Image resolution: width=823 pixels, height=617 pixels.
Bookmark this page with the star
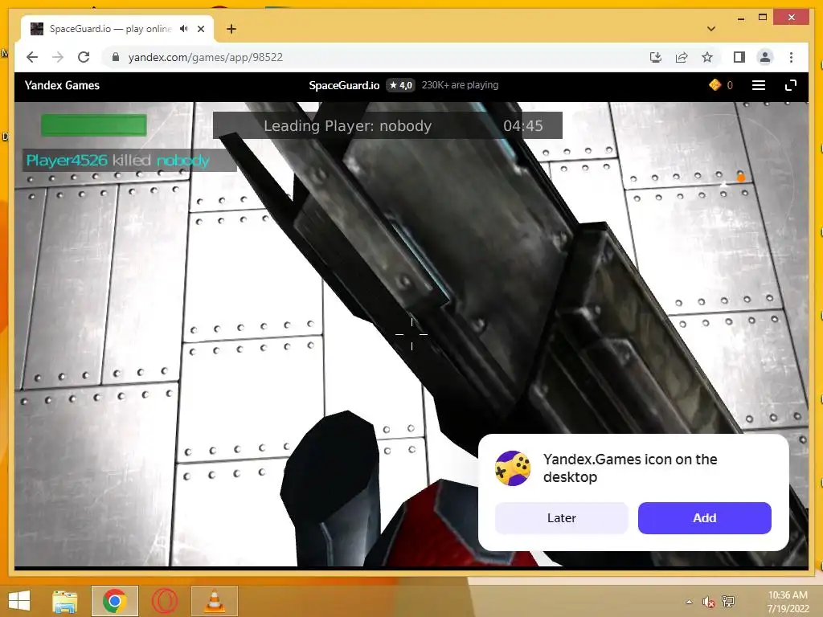[x=707, y=57]
